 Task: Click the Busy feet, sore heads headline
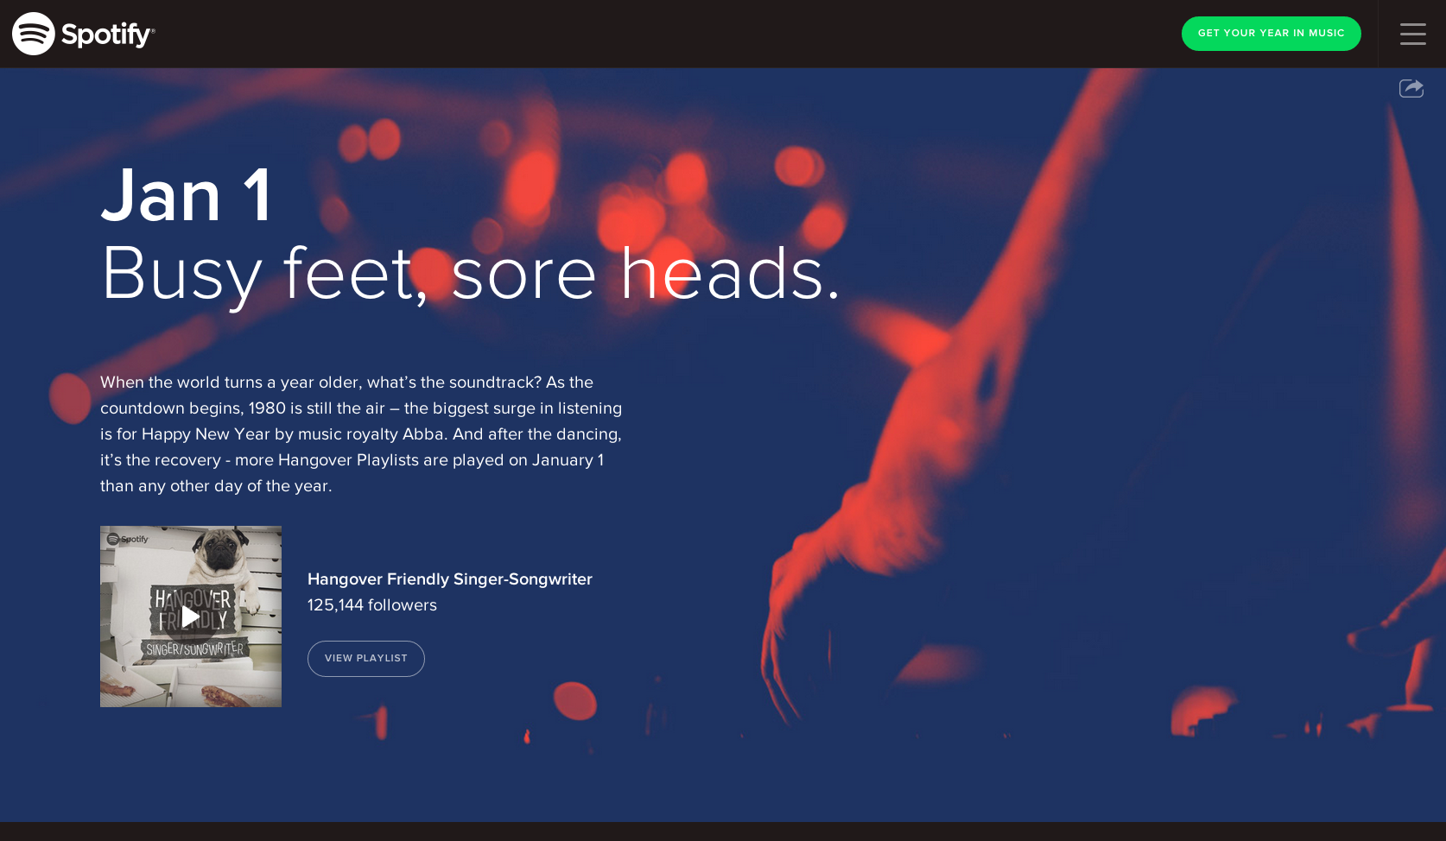click(x=471, y=274)
